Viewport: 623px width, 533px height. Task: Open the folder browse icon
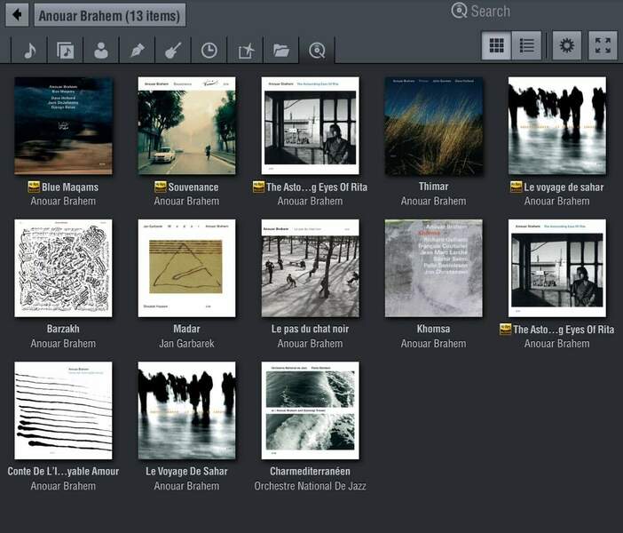coord(280,51)
